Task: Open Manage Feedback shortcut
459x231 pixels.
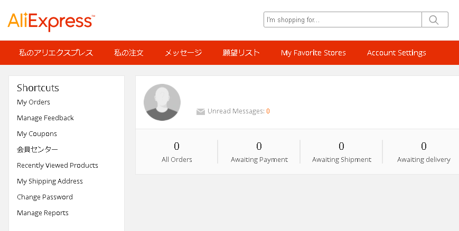Action: coord(45,118)
